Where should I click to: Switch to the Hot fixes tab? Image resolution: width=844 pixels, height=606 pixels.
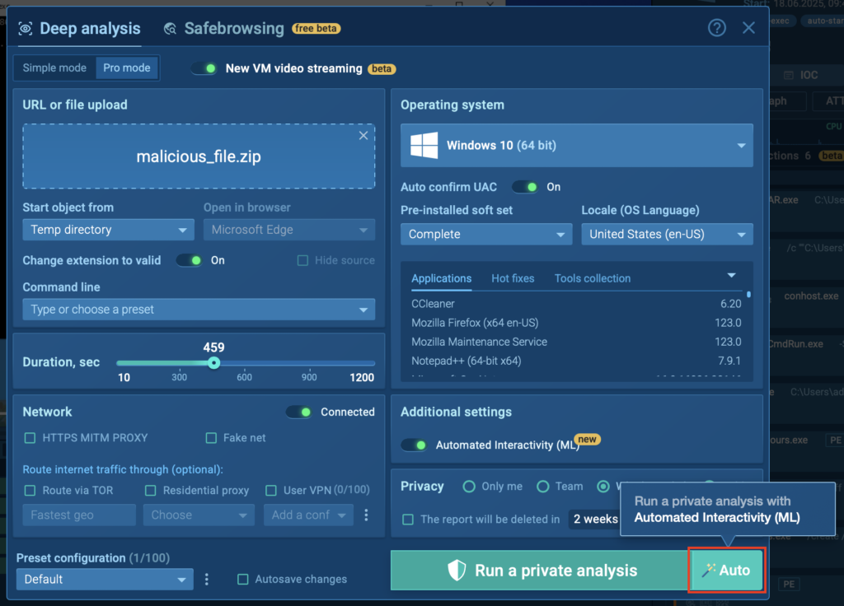point(513,278)
